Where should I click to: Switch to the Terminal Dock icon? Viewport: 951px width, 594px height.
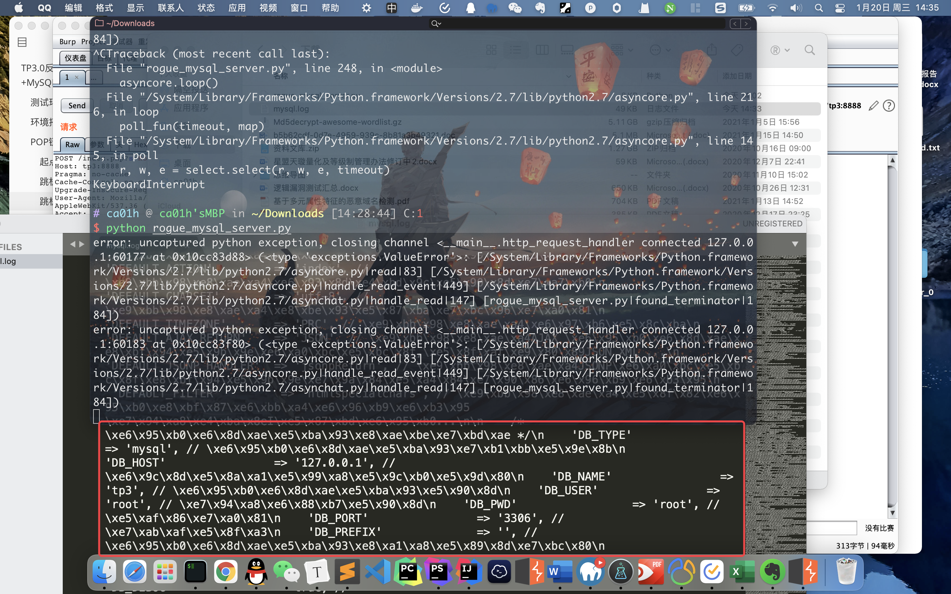point(195,572)
